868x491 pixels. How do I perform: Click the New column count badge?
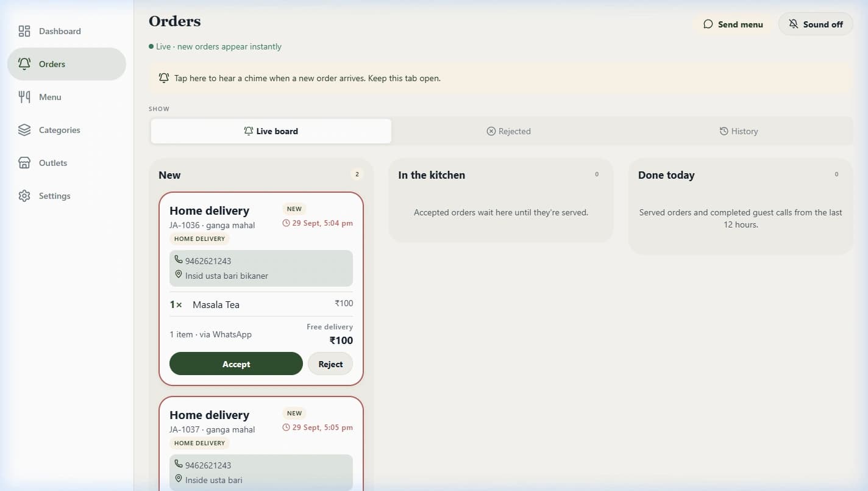(357, 174)
